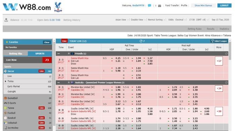Click the deposit icon beside Balance
This screenshot has height=131, width=235.
(6, 20)
